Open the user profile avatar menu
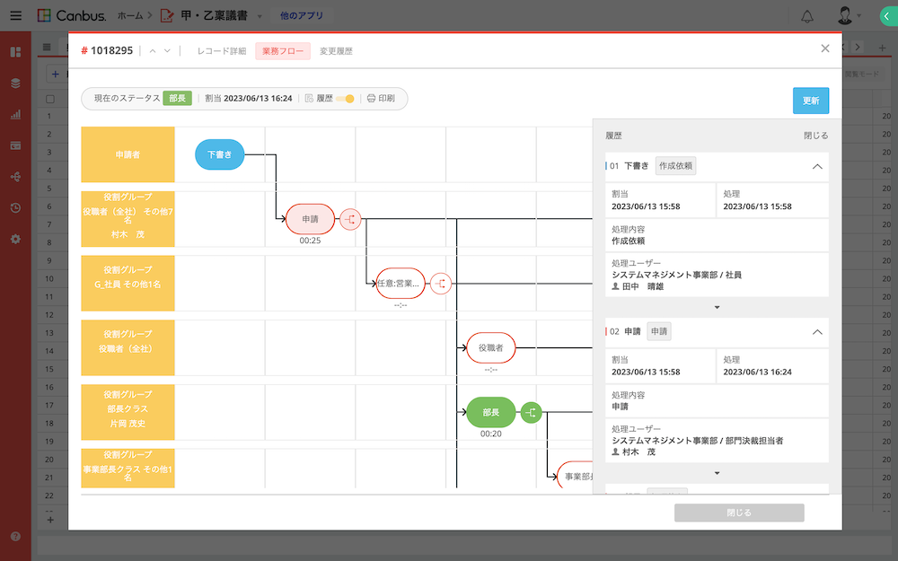Screen dimensions: 898x561 (x=844, y=16)
